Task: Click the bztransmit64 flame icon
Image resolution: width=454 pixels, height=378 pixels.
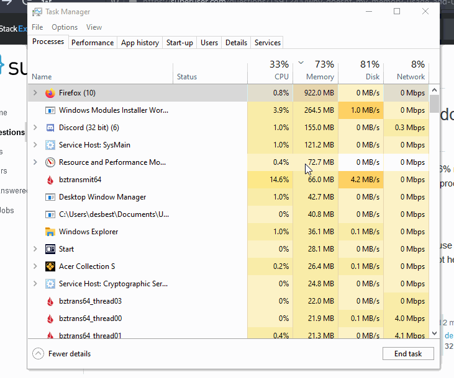Action: click(x=50, y=180)
